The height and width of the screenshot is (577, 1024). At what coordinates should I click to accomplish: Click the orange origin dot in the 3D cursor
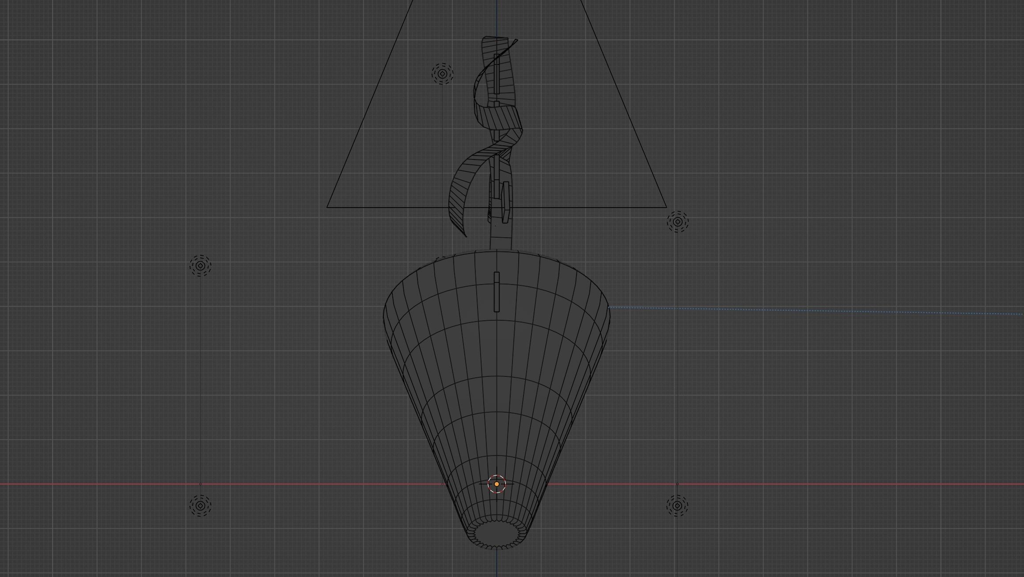pyautogui.click(x=497, y=484)
